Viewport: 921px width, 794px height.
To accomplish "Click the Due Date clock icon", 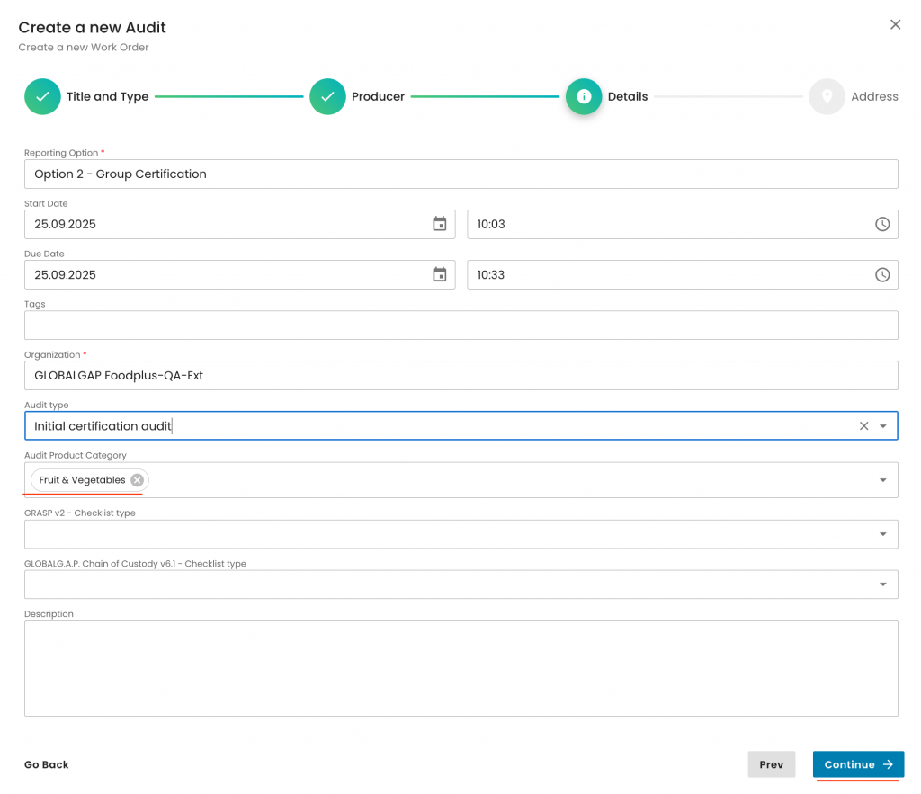I will (x=881, y=274).
